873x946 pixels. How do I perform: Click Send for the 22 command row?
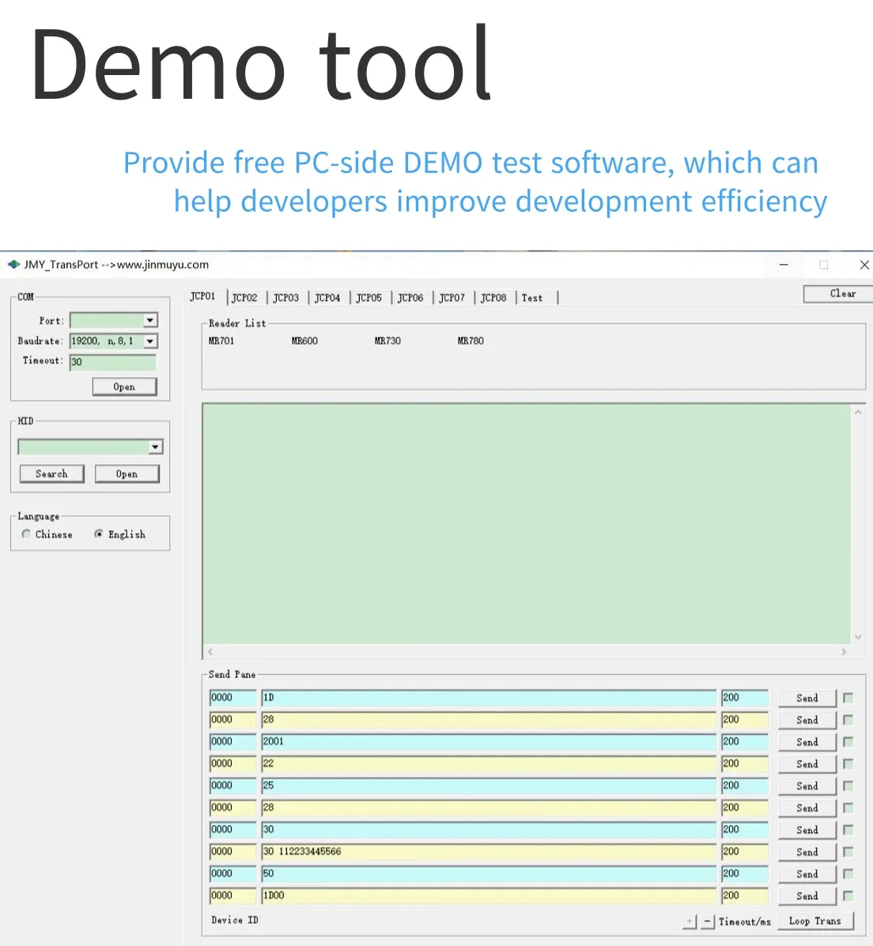(807, 763)
